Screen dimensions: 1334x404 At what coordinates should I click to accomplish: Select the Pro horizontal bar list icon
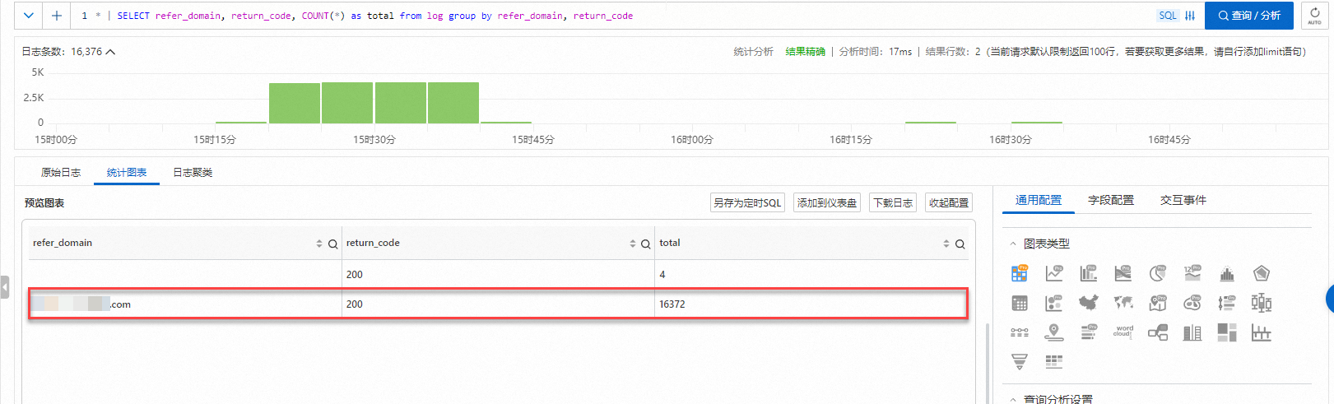[x=1089, y=332]
